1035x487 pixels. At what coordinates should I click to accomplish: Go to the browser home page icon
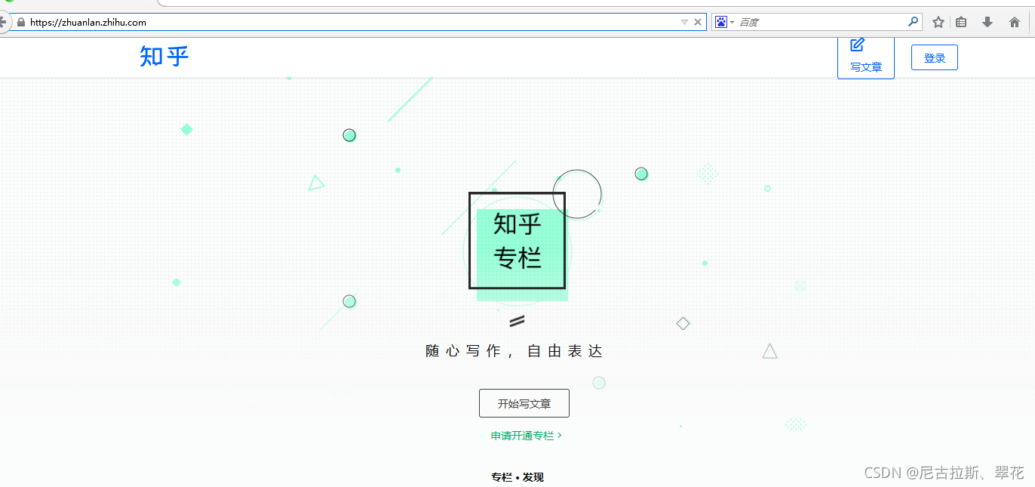pos(1015,23)
